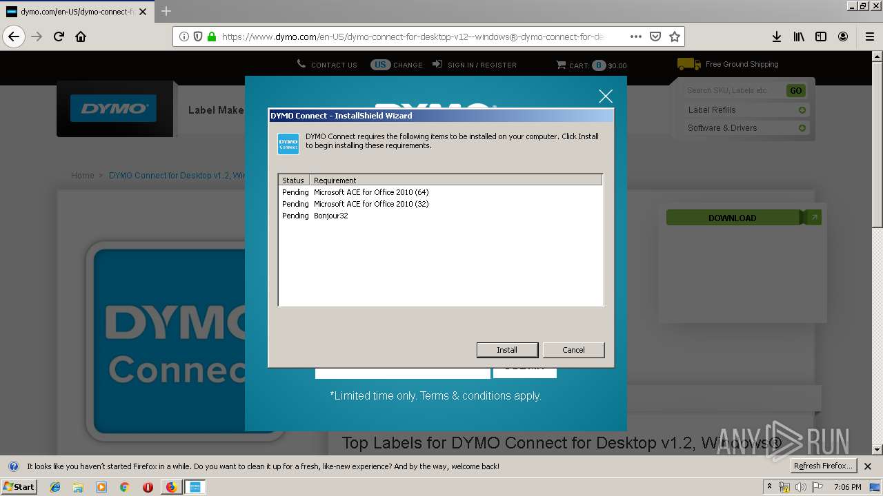Click Refresh Firefox notification button
Image resolution: width=883 pixels, height=496 pixels.
click(823, 466)
